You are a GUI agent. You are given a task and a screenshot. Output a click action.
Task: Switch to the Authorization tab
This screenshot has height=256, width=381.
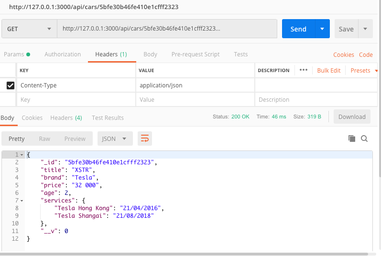tap(63, 54)
